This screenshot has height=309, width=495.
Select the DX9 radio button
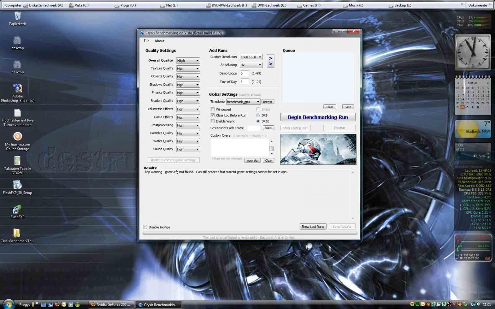(258, 115)
